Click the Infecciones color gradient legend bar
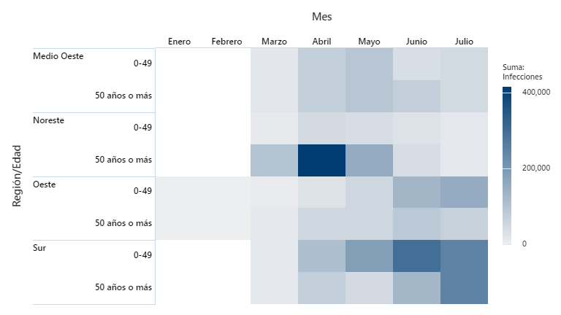 tap(508, 166)
